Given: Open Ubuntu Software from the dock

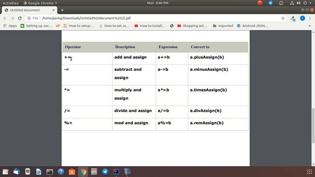Looking at the screenshot, I should pos(72,172).
